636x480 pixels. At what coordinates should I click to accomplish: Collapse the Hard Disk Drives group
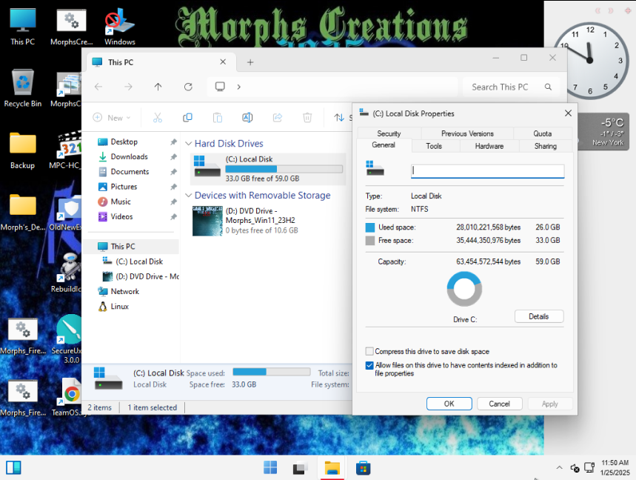(188, 144)
